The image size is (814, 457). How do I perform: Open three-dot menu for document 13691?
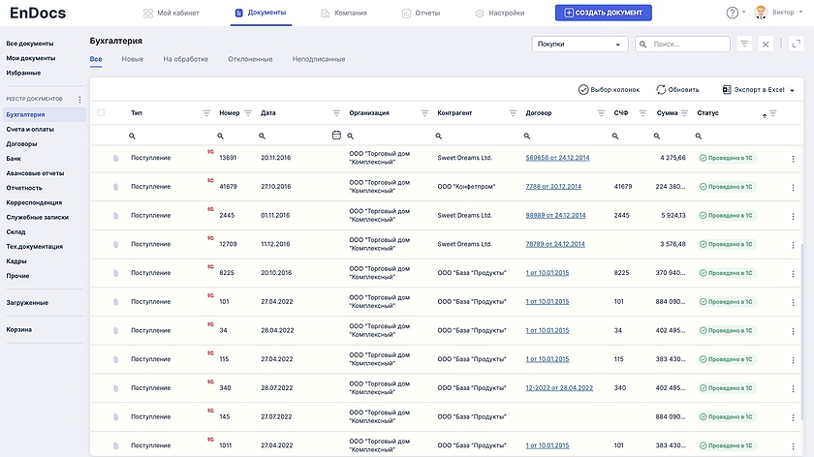pyautogui.click(x=793, y=159)
